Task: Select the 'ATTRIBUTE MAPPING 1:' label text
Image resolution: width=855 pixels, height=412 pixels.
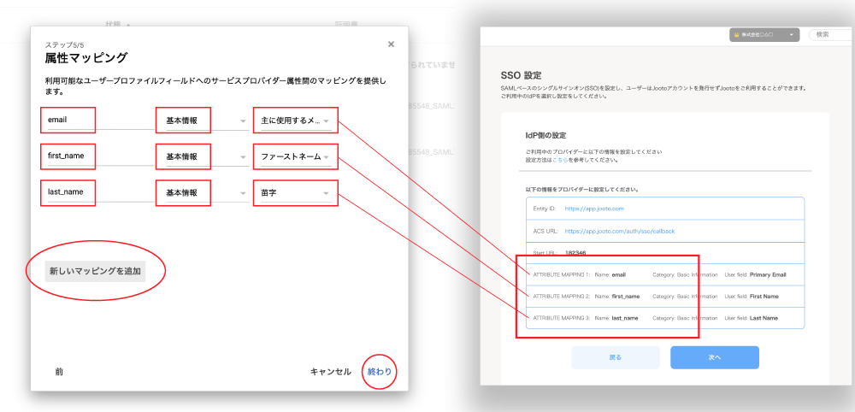Action: (x=562, y=274)
